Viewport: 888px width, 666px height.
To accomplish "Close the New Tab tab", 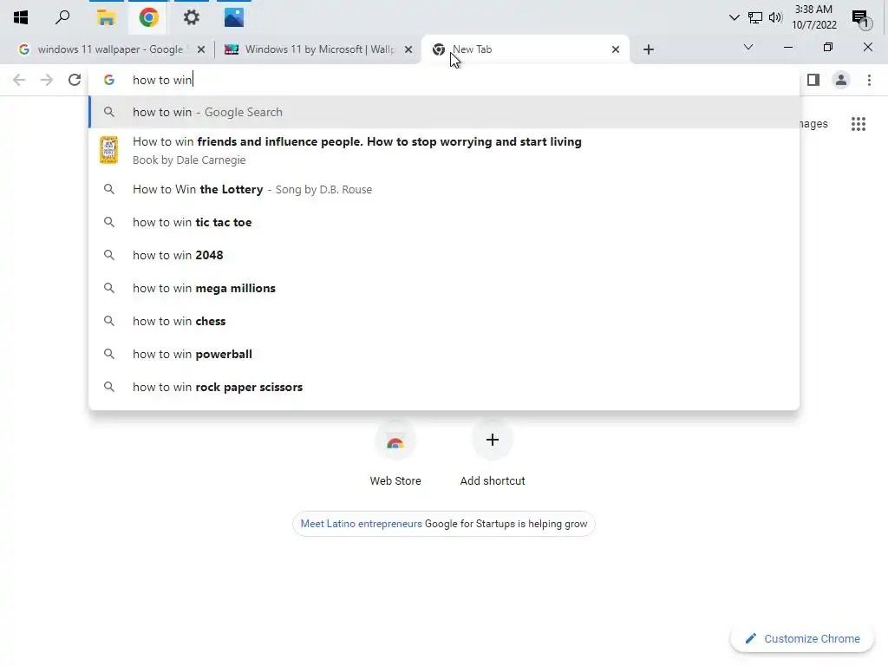I will pos(616,49).
